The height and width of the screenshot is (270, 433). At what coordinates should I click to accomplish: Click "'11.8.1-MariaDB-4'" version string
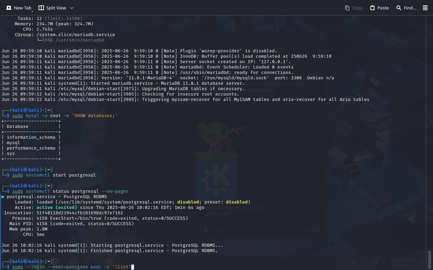[x=150, y=78]
